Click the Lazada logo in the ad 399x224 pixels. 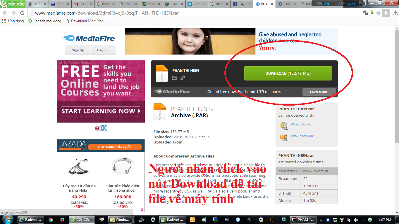(x=73, y=145)
